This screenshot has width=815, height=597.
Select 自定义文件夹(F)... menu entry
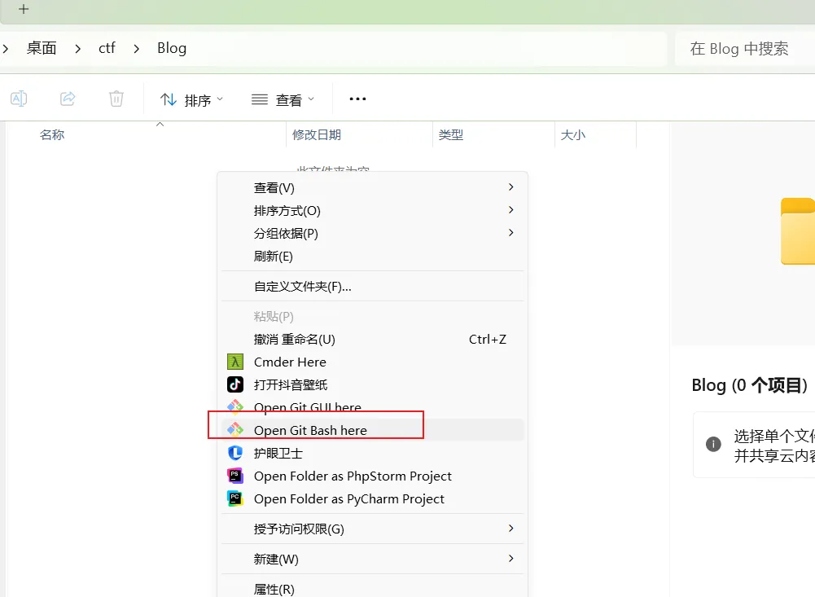point(303,286)
